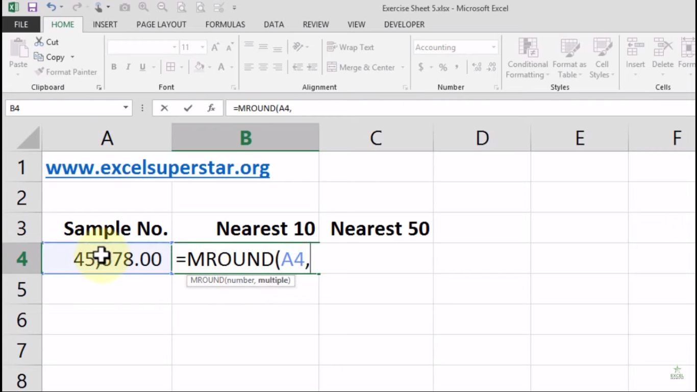The height and width of the screenshot is (392, 697).
Task: Copy the selection
Action: tap(49, 57)
